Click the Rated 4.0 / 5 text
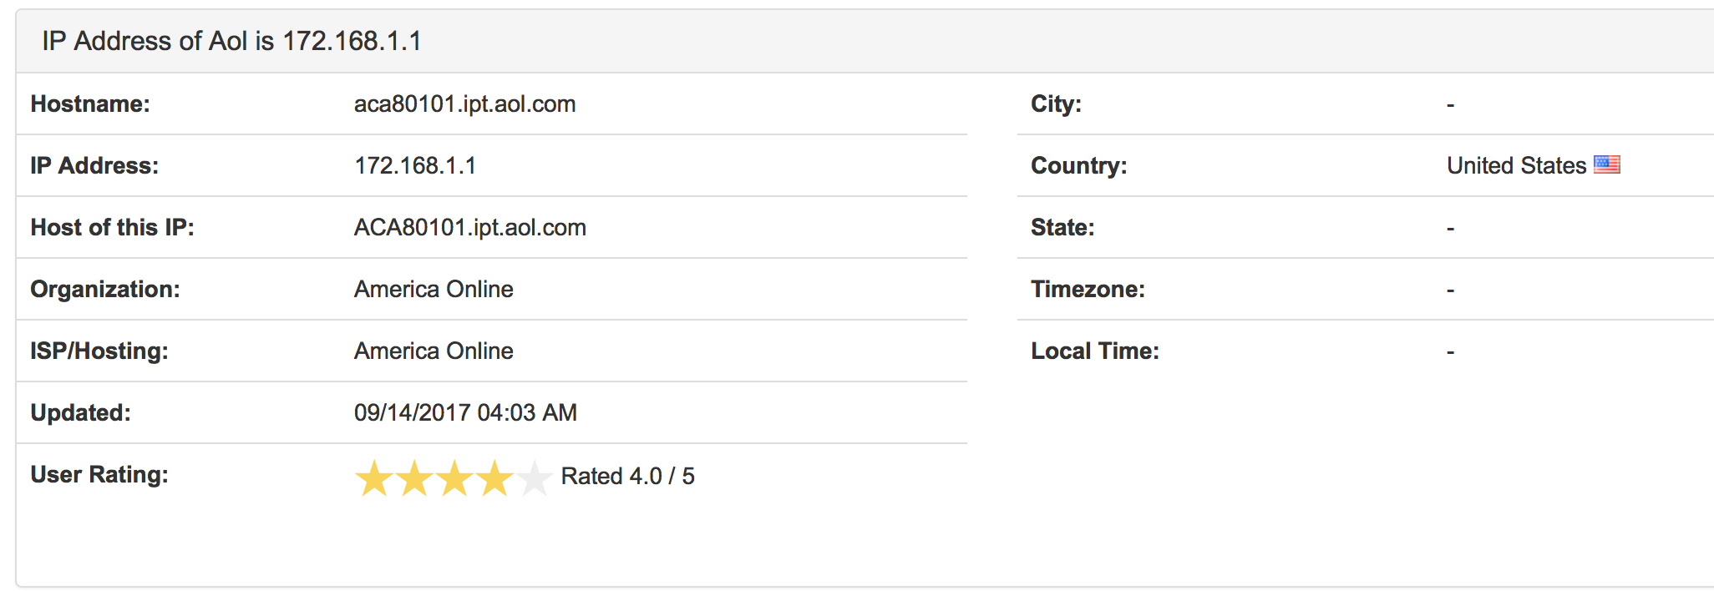 click(627, 477)
